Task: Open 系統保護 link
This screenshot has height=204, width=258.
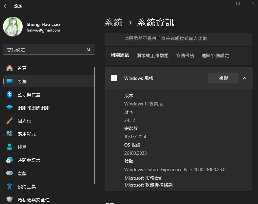Action: 185,56
